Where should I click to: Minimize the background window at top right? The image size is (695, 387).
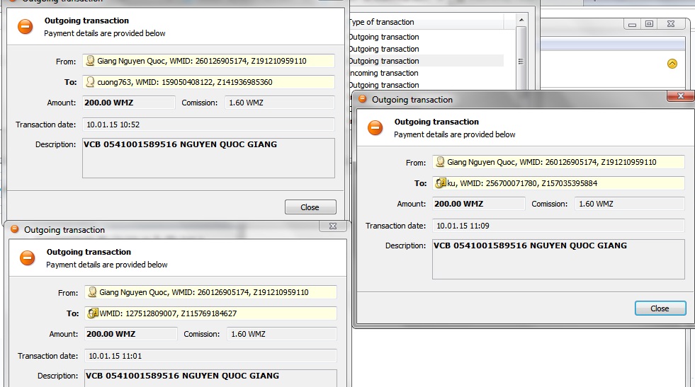[x=633, y=24]
